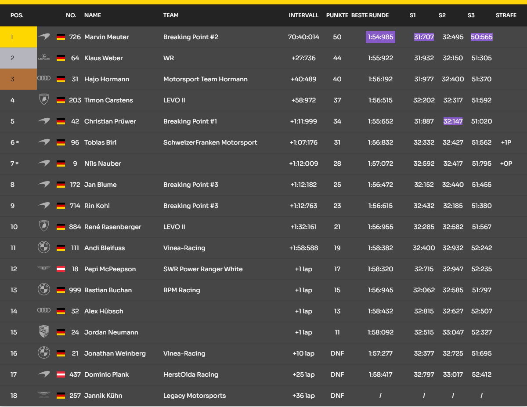This screenshot has height=407, width=527.
Task: Click the Audi logo next to Hajo Hormann
Action: (x=44, y=79)
